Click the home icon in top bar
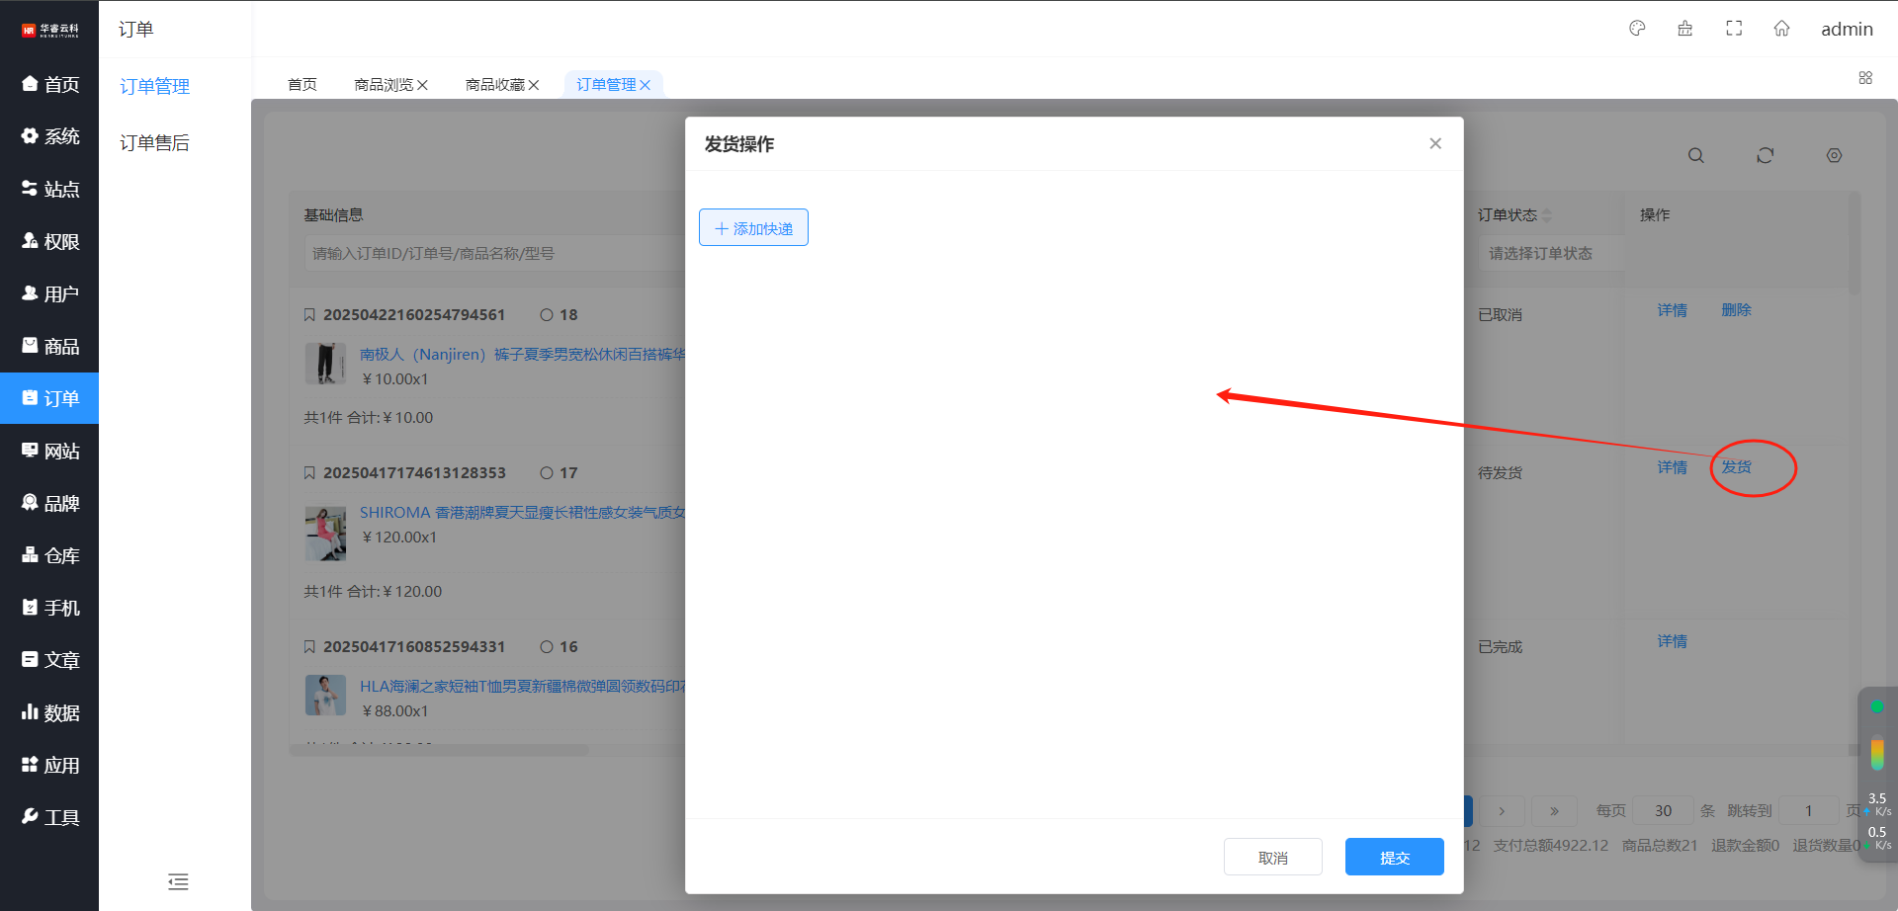Image resolution: width=1898 pixels, height=911 pixels. tap(1781, 29)
